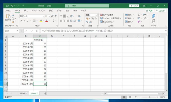Click the formula bar text
The width and height of the screenshot is (171, 102).
77,31
